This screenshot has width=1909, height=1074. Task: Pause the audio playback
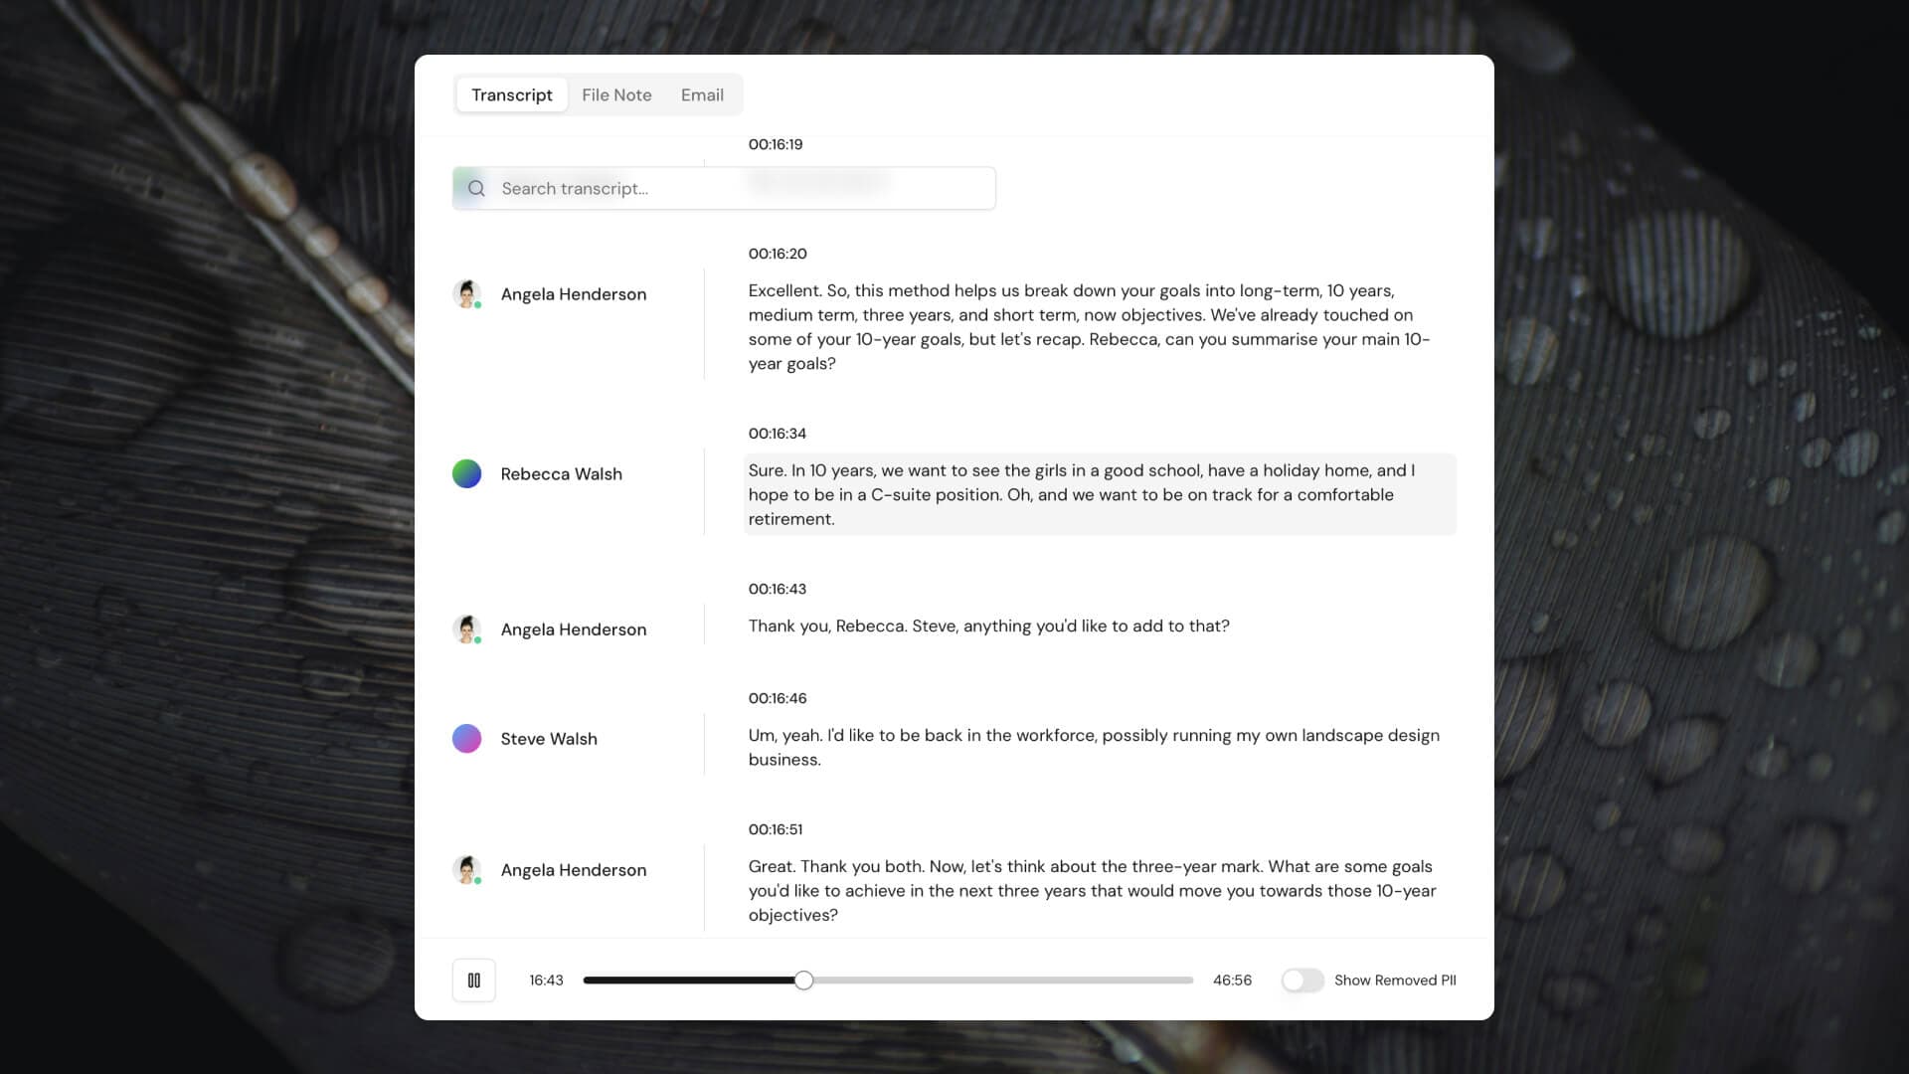(473, 981)
